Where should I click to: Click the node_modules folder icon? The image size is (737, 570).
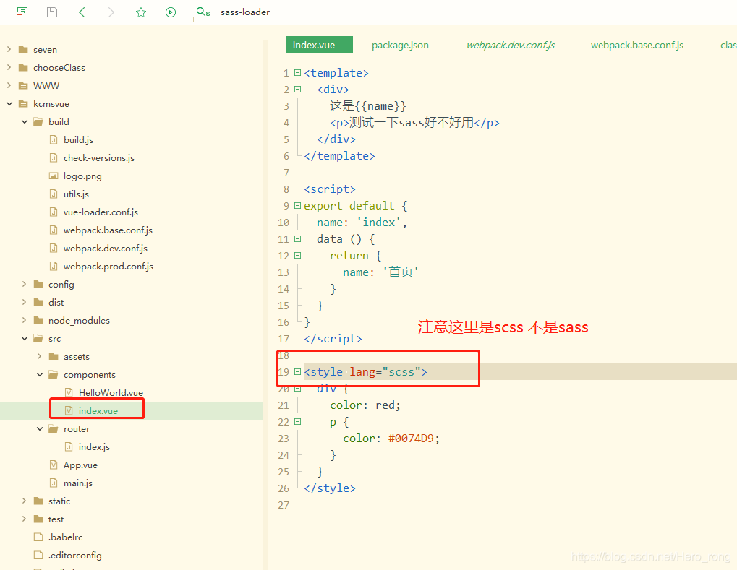38,320
